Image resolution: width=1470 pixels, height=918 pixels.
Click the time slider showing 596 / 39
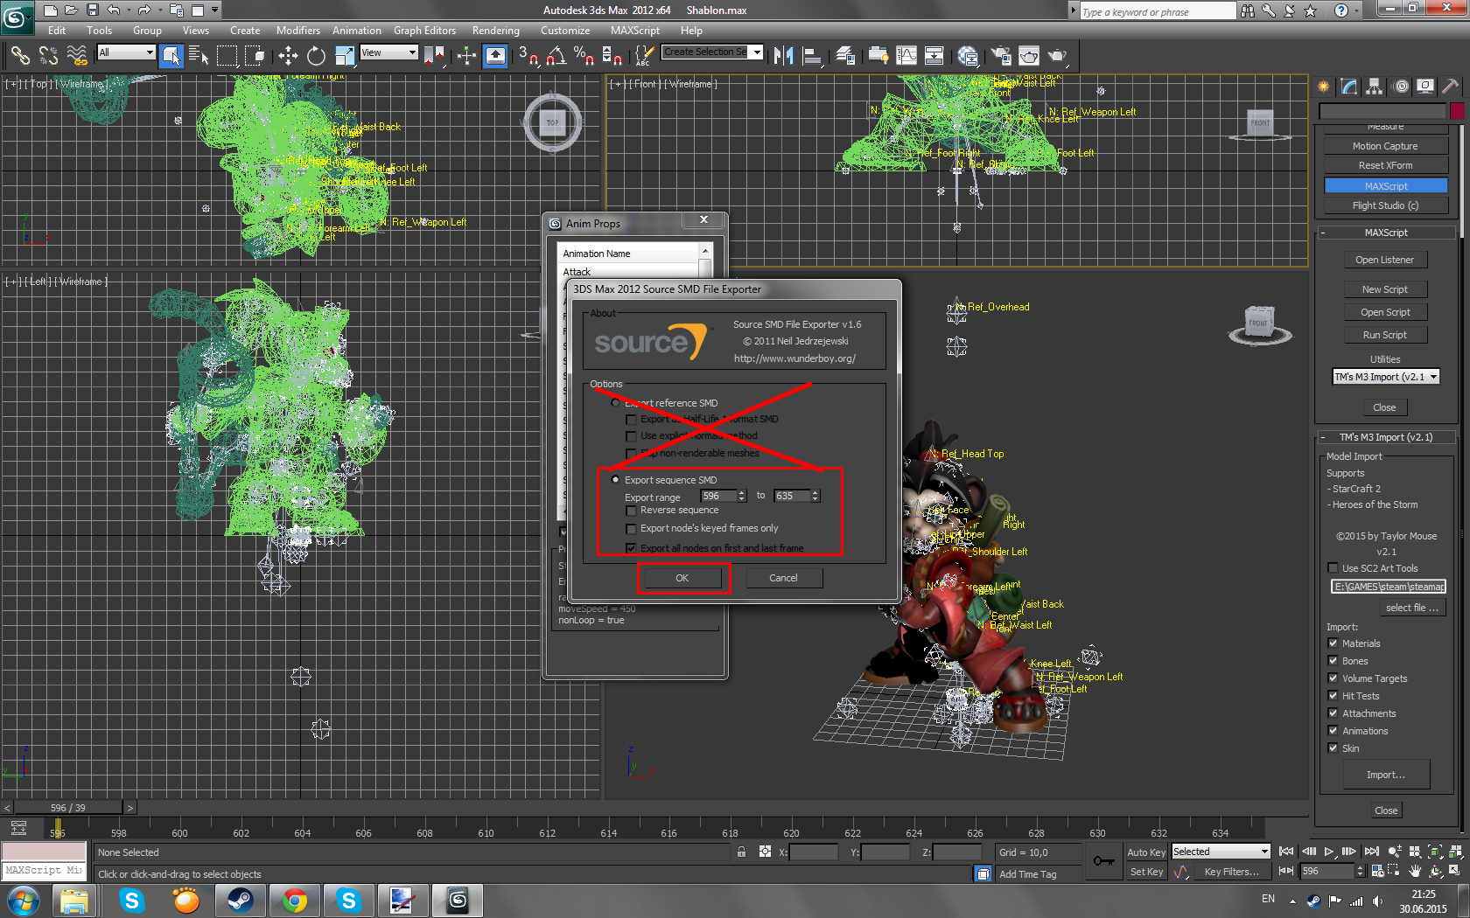click(x=68, y=808)
